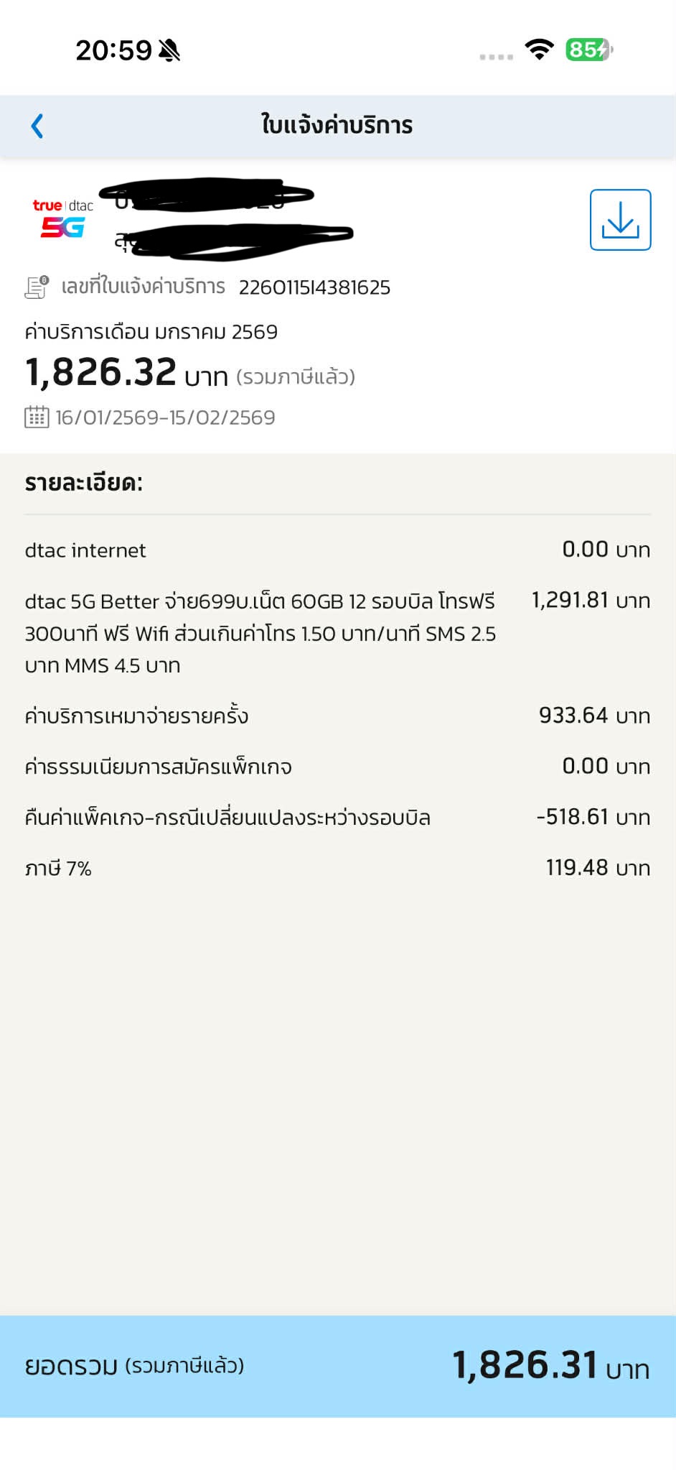Tap the back chevron arrow
Screen dimensions: 676x1470
click(37, 126)
